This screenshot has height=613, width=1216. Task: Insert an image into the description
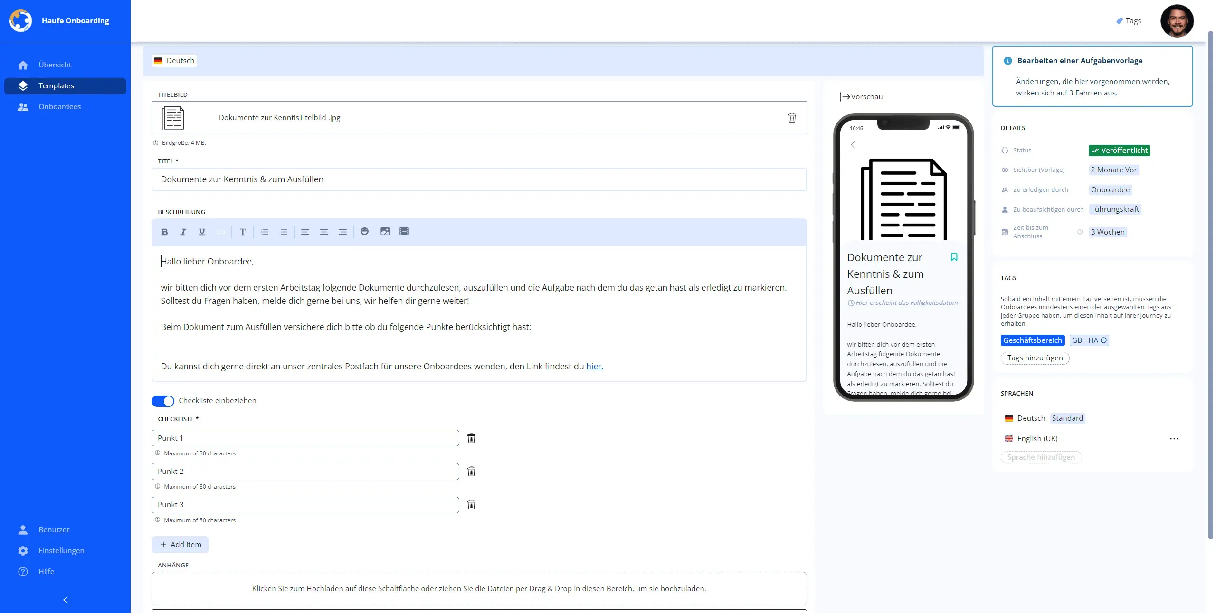[385, 231]
